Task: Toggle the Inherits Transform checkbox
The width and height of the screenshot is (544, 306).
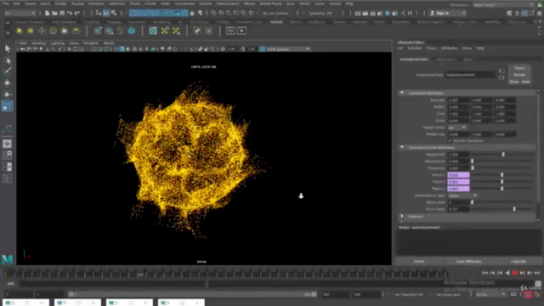Action: tap(450, 140)
